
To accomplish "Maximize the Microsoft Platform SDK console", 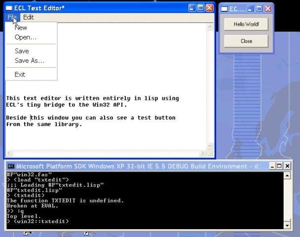I will 279,166.
